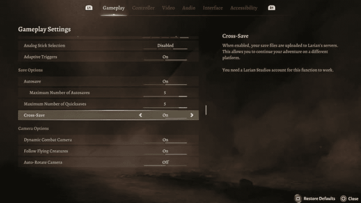Click the square Restore Defaults icon
The height and width of the screenshot is (203, 361).
click(299, 198)
